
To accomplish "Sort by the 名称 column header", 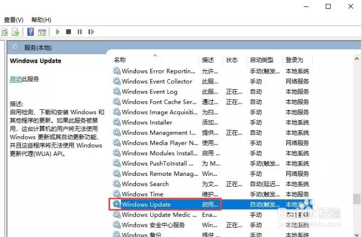I will [120, 60].
